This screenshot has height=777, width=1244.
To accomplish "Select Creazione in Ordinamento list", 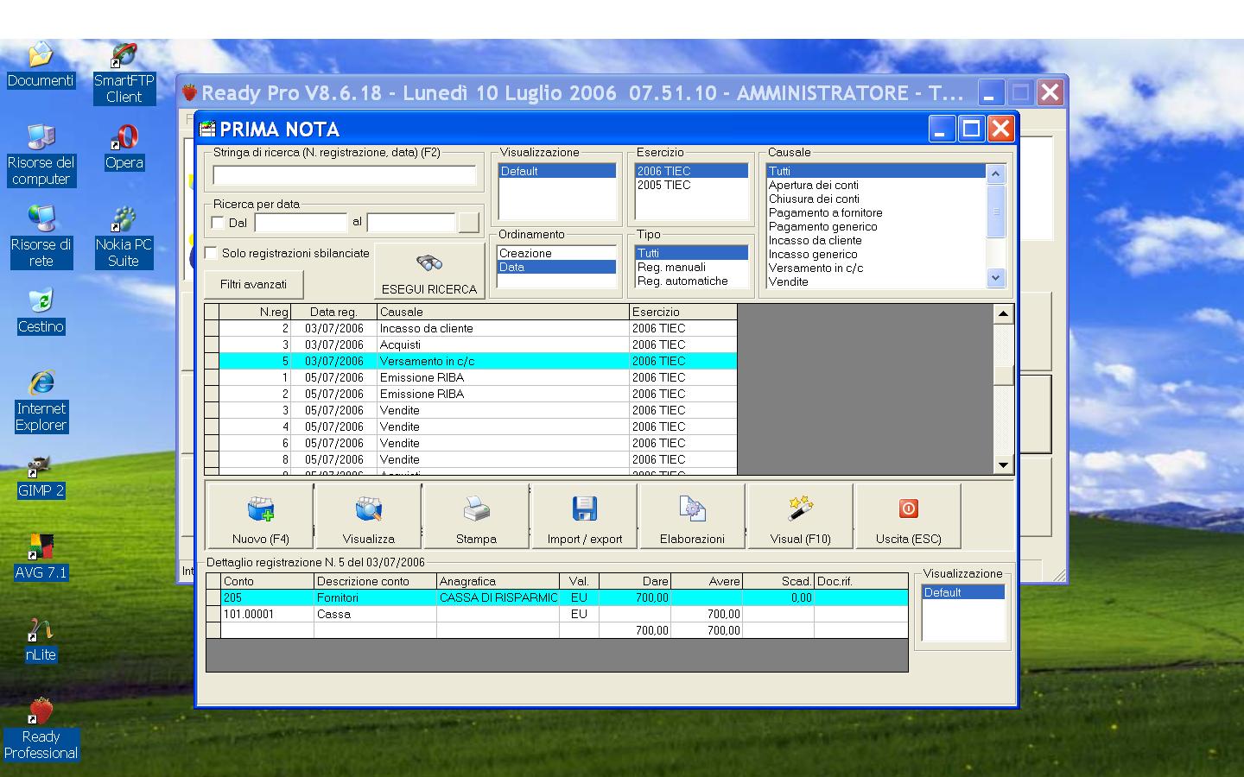I will pos(557,253).
